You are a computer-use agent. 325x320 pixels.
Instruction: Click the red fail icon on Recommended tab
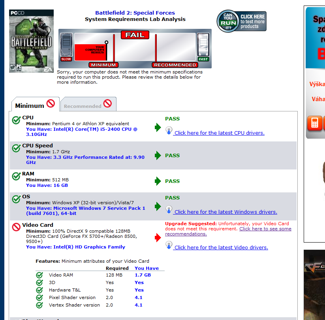pos(107,103)
